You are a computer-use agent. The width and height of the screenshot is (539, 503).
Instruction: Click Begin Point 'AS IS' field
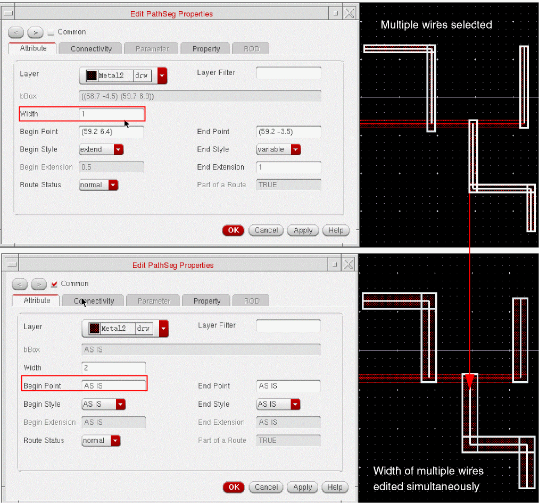113,386
